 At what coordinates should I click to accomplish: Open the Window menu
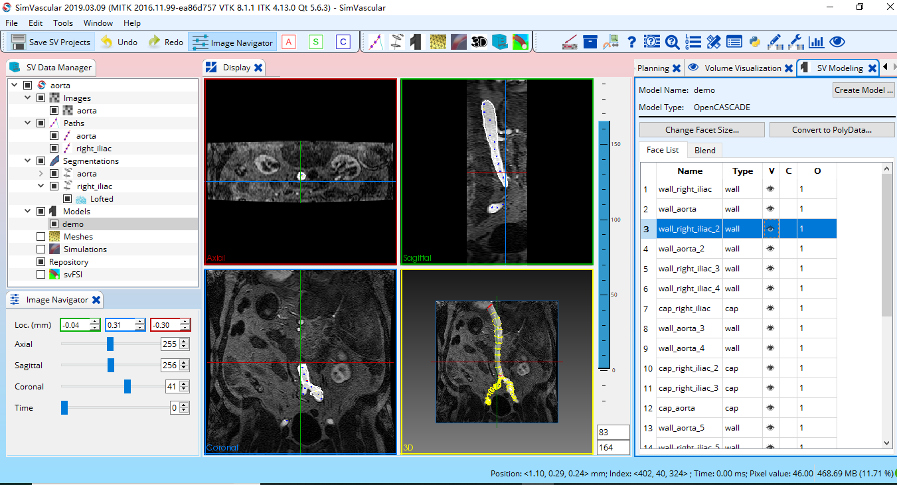point(98,23)
